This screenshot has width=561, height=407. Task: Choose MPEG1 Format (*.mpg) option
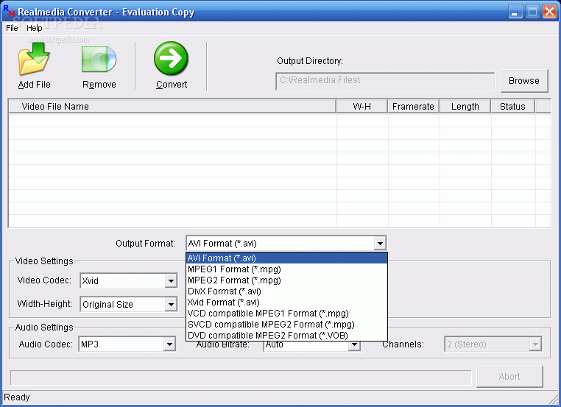point(286,269)
